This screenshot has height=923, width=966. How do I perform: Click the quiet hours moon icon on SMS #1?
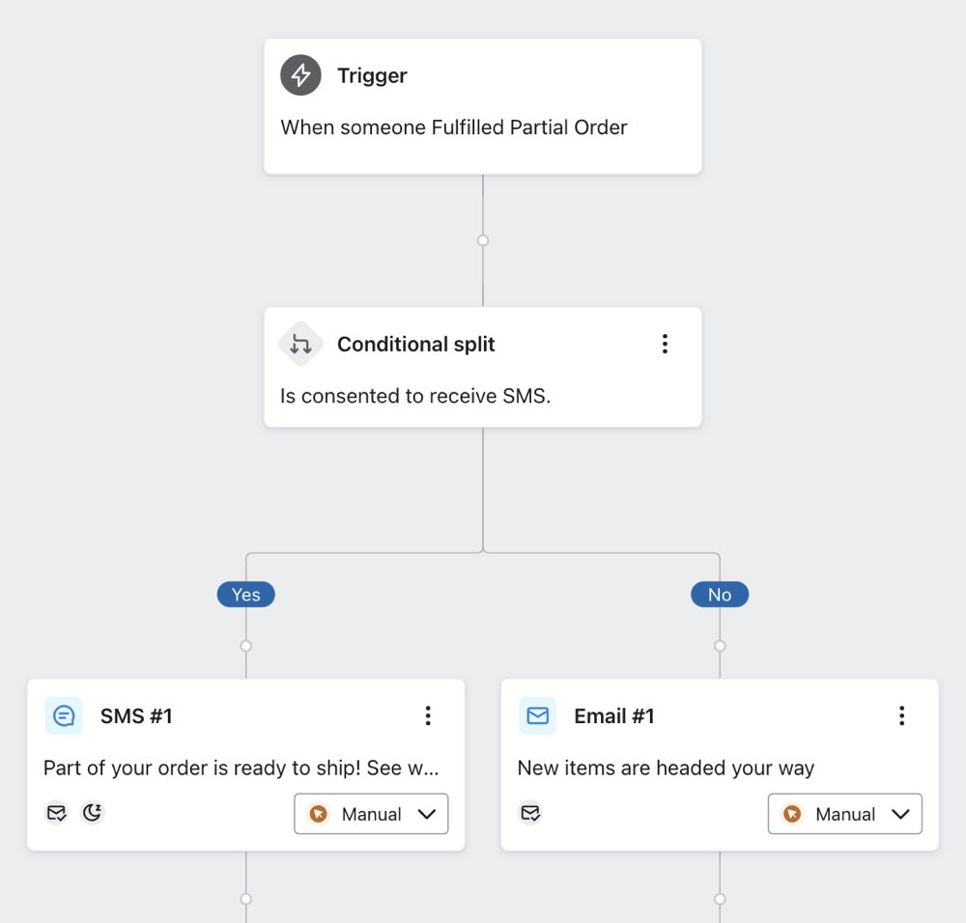[92, 813]
